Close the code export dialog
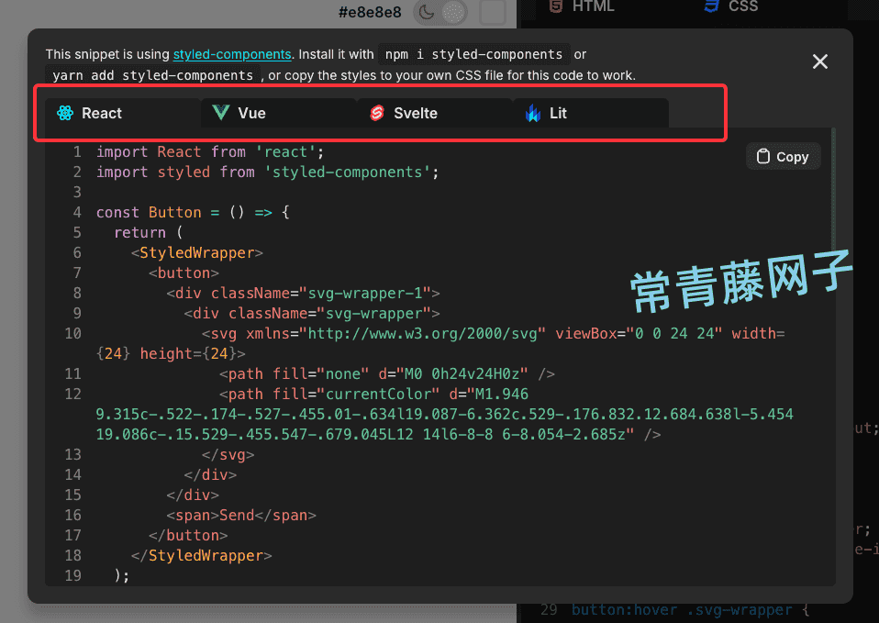The image size is (879, 623). click(820, 61)
